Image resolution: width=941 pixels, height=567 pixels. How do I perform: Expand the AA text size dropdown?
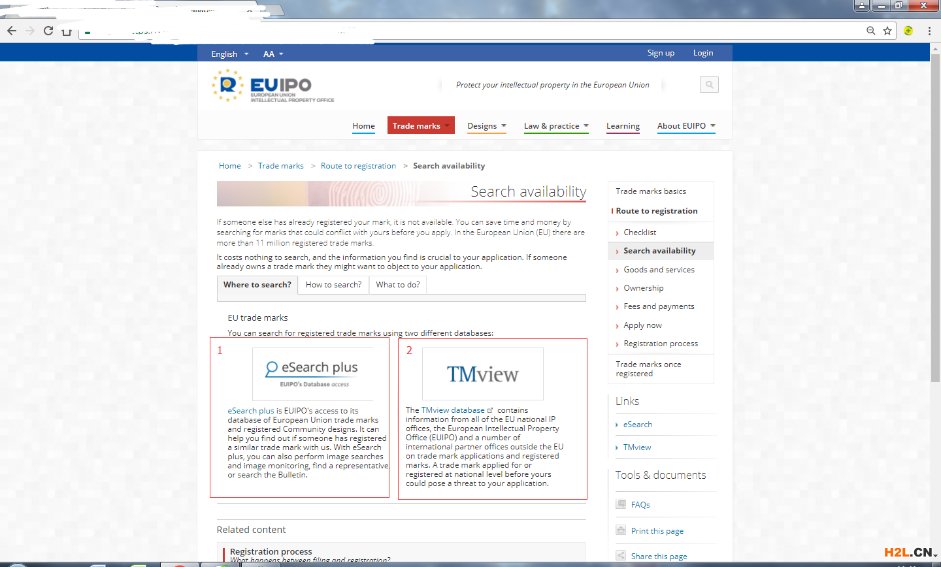tap(272, 54)
